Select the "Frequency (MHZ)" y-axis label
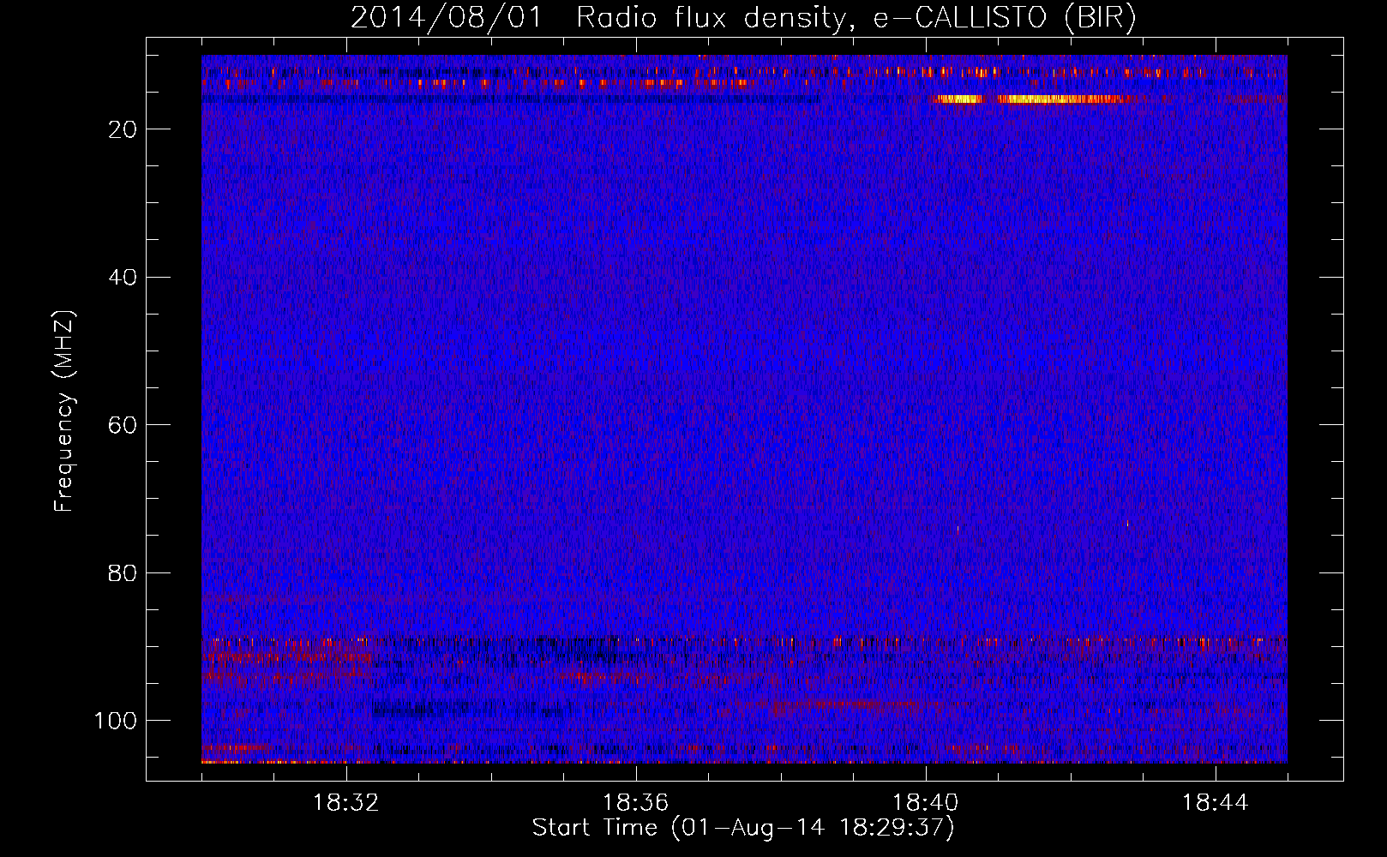 (x=64, y=411)
